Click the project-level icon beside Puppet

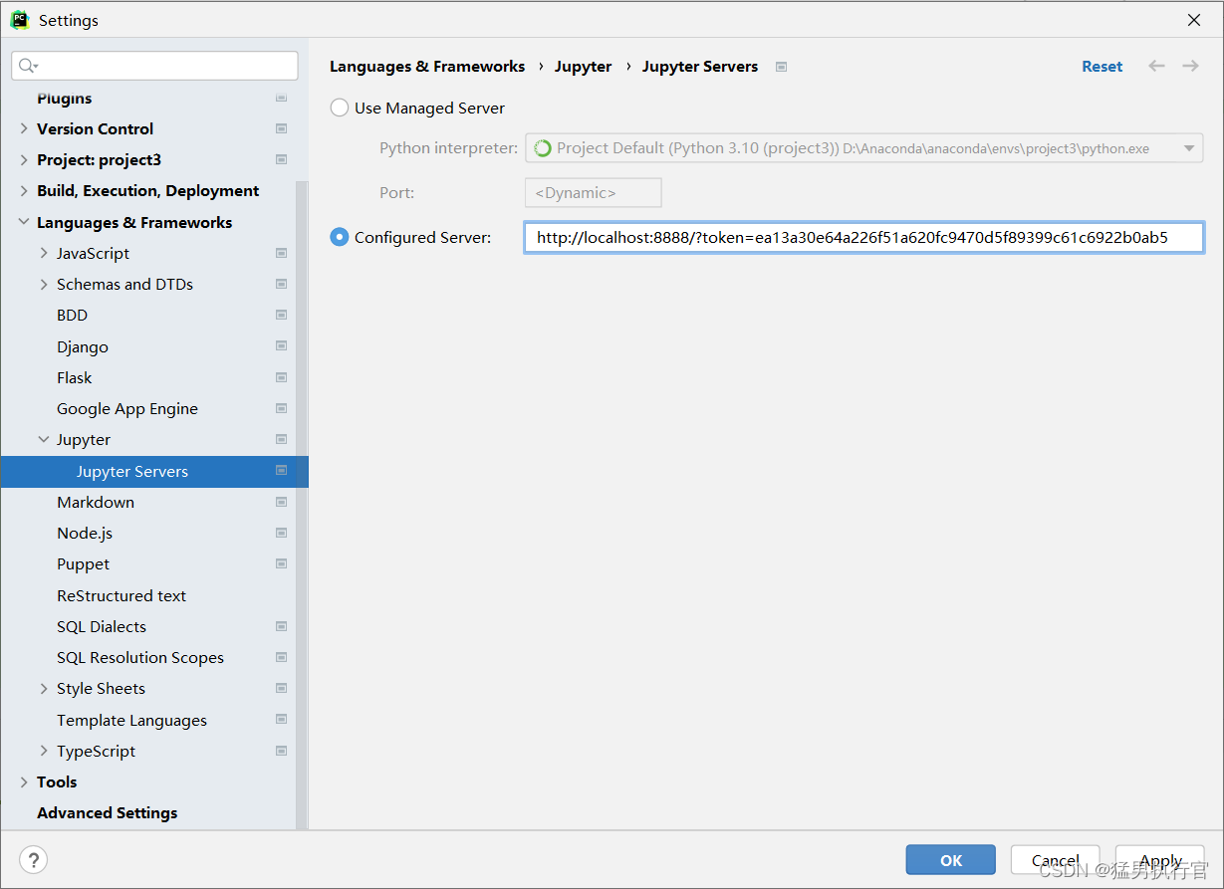[x=281, y=563]
